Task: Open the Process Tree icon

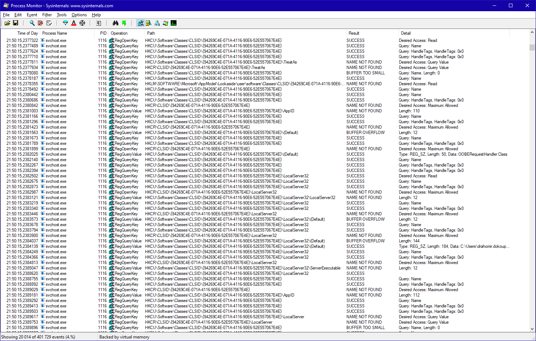Action: click(x=99, y=23)
